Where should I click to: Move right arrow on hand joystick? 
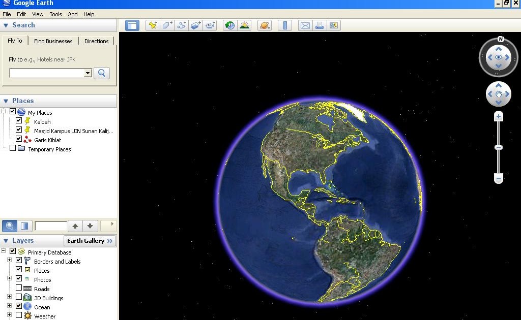[507, 94]
